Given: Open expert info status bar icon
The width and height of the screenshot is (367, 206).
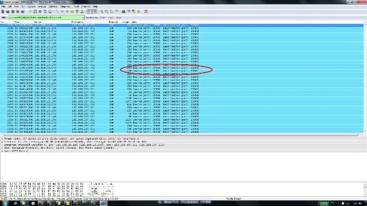Looking at the screenshot, I should tap(2, 199).
